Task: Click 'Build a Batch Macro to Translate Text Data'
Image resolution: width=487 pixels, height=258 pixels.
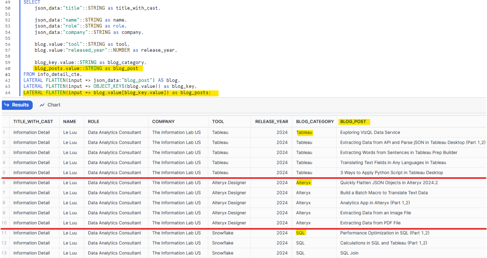Action: click(384, 193)
